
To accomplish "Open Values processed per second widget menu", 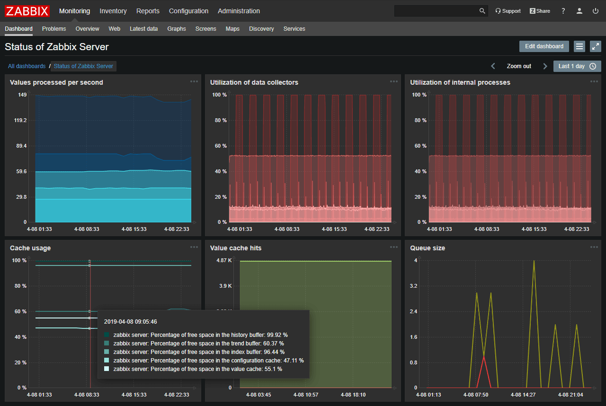I will click(194, 81).
